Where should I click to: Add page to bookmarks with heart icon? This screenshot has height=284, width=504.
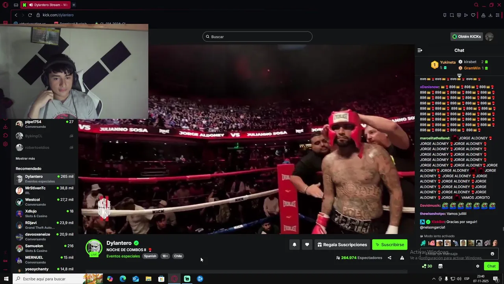coord(473,15)
